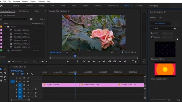182x102 pixels.
Task: Select the Pen tool
Action: coord(5,77)
